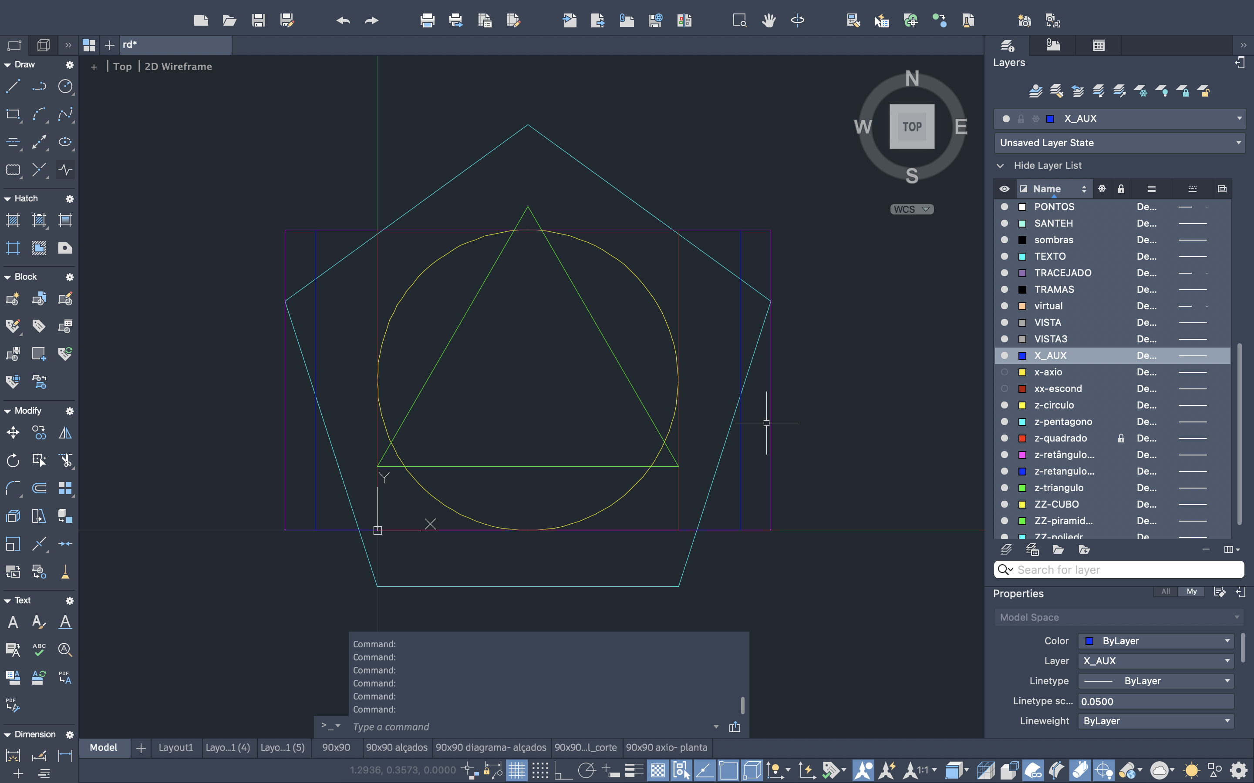The width and height of the screenshot is (1254, 783).
Task: Open the current layer X_AUX dropdown
Action: click(x=1239, y=119)
